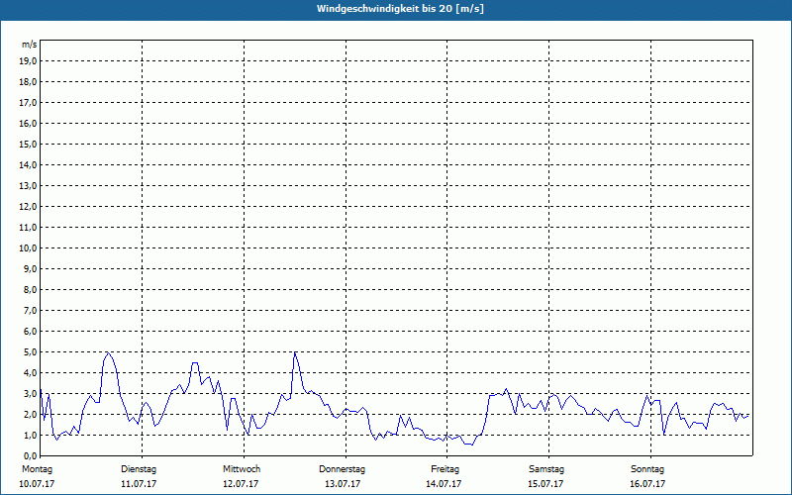Viewport: 792px width, 495px height.
Task: Click the date 12.07.17
Action: 241,484
